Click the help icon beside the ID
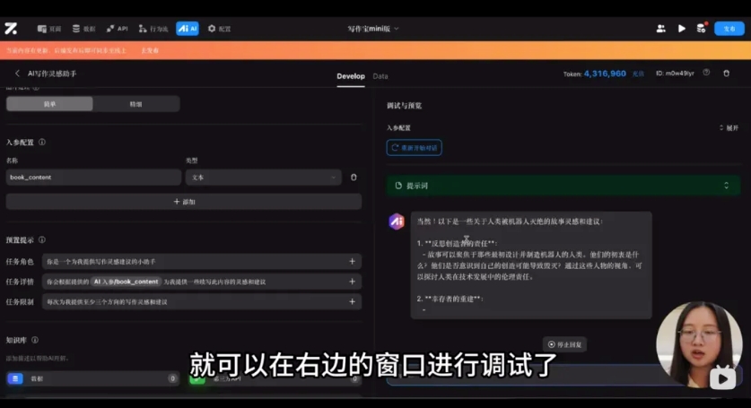The width and height of the screenshot is (751, 408). [706, 73]
